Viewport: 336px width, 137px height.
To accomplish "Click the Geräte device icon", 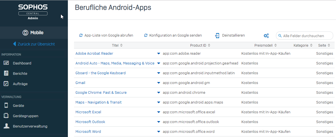I will [x=6, y=105].
